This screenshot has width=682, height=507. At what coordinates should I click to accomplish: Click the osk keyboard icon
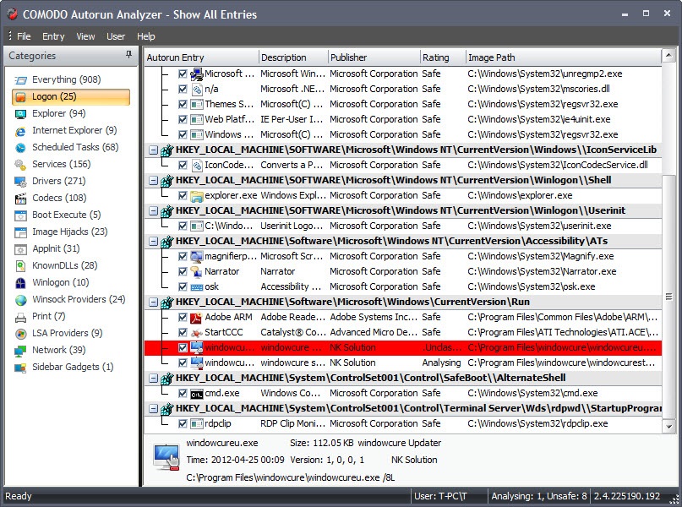coord(197,287)
